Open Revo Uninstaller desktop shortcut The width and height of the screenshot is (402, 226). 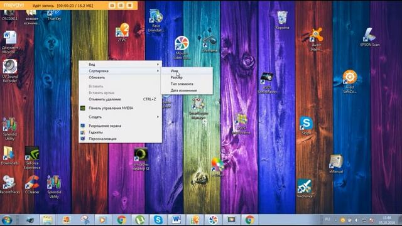156,21
